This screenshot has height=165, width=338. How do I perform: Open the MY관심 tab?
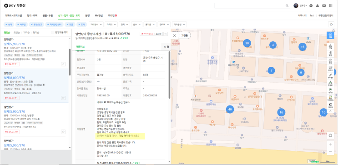(x=99, y=15)
